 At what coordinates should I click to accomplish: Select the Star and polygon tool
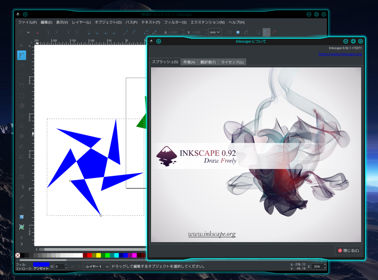[21, 126]
